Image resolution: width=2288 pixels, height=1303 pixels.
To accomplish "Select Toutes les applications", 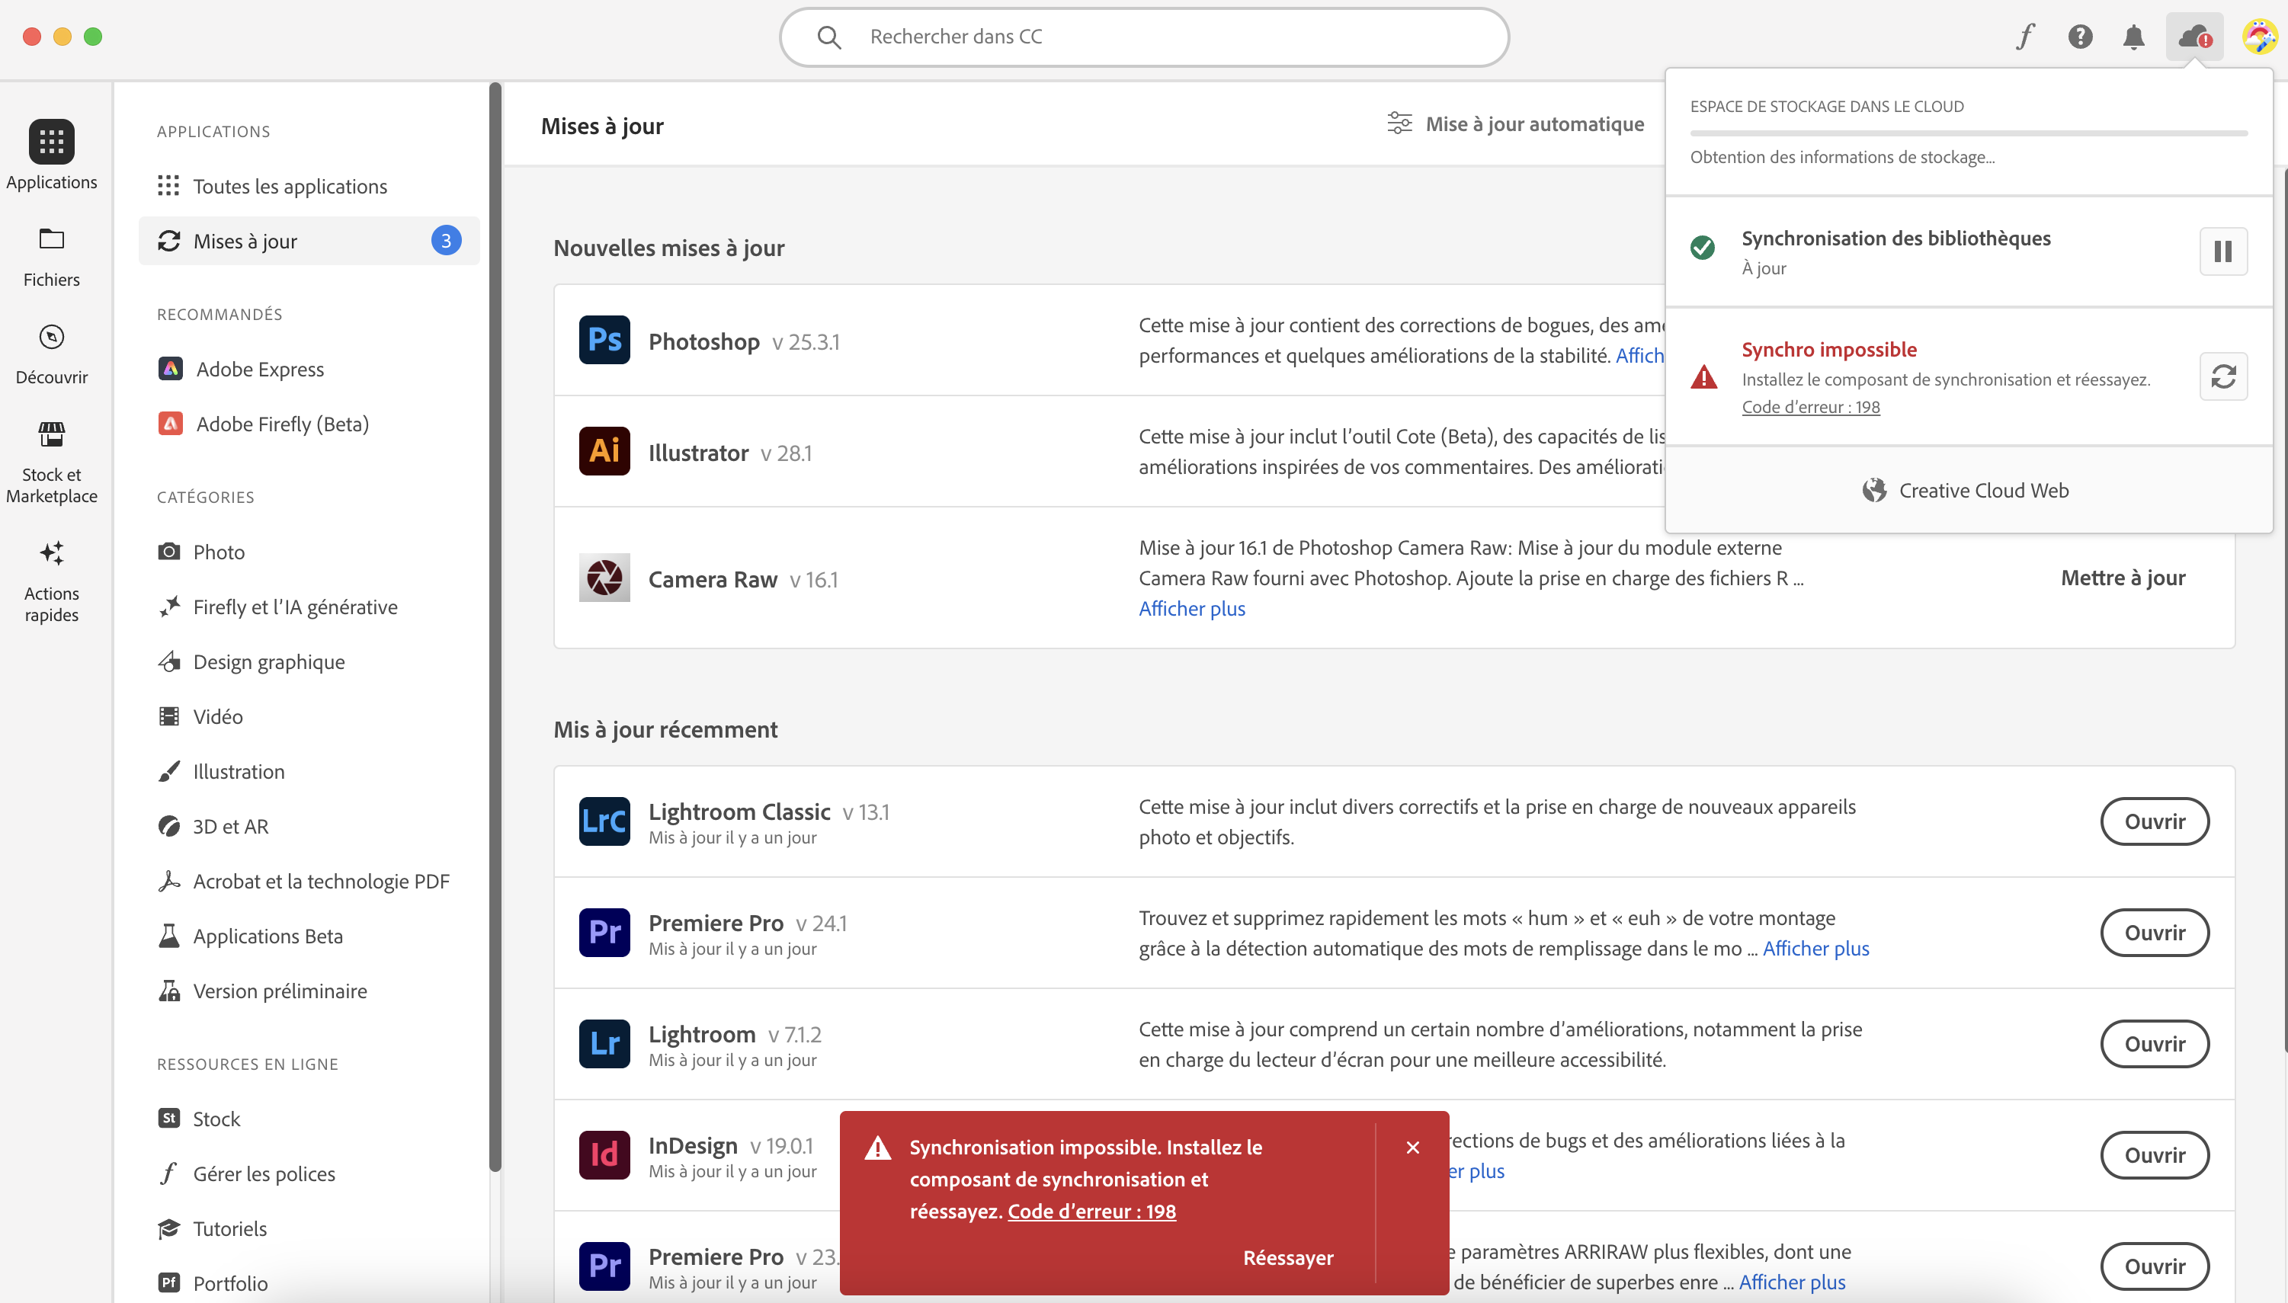I will 290,186.
